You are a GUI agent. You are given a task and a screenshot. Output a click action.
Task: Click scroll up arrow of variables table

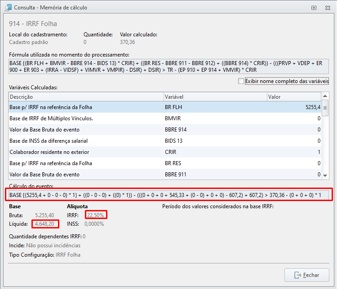[x=325, y=96]
